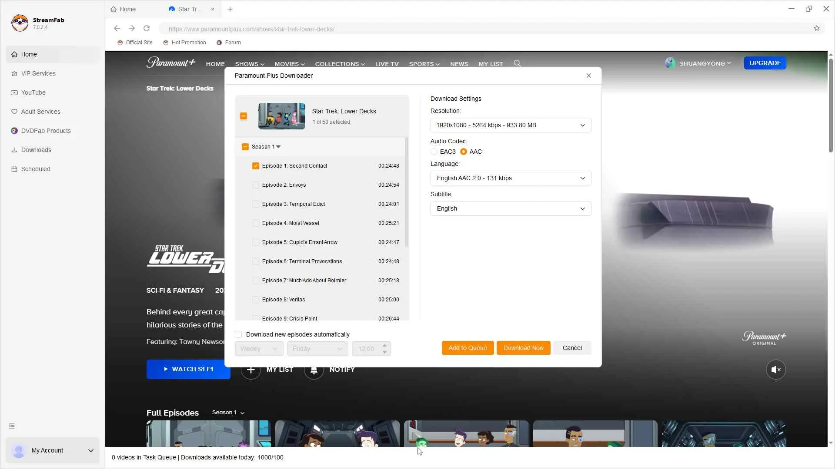The width and height of the screenshot is (835, 469).
Task: Check Episode 8: Veritas
Action: pos(256,300)
